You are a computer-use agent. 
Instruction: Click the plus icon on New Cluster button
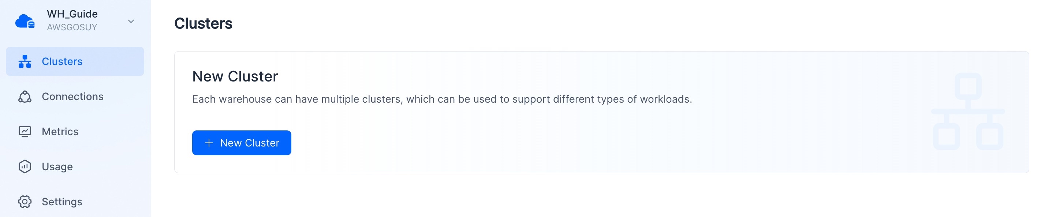pyautogui.click(x=209, y=143)
